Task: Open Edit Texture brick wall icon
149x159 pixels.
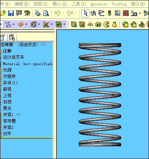Action: coord(126,13)
